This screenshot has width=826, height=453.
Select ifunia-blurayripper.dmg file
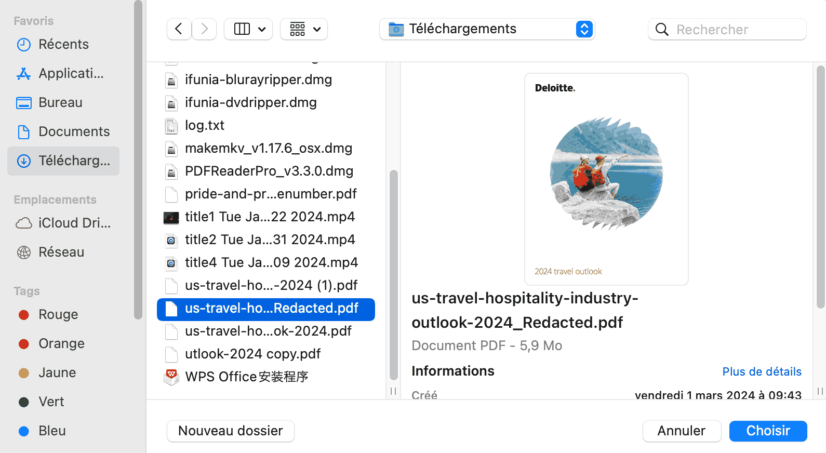point(266,79)
